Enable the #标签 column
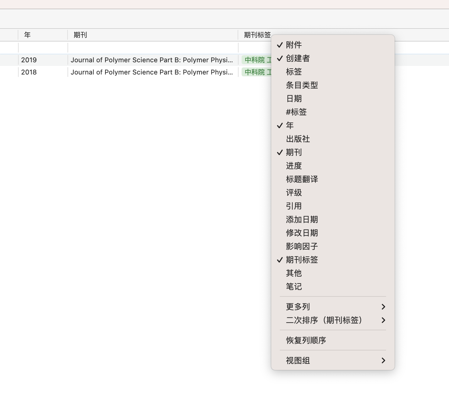 click(x=333, y=112)
